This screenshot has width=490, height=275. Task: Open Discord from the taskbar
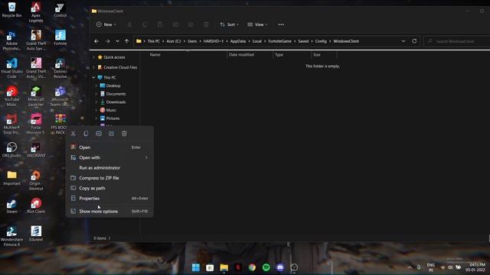[280, 267]
